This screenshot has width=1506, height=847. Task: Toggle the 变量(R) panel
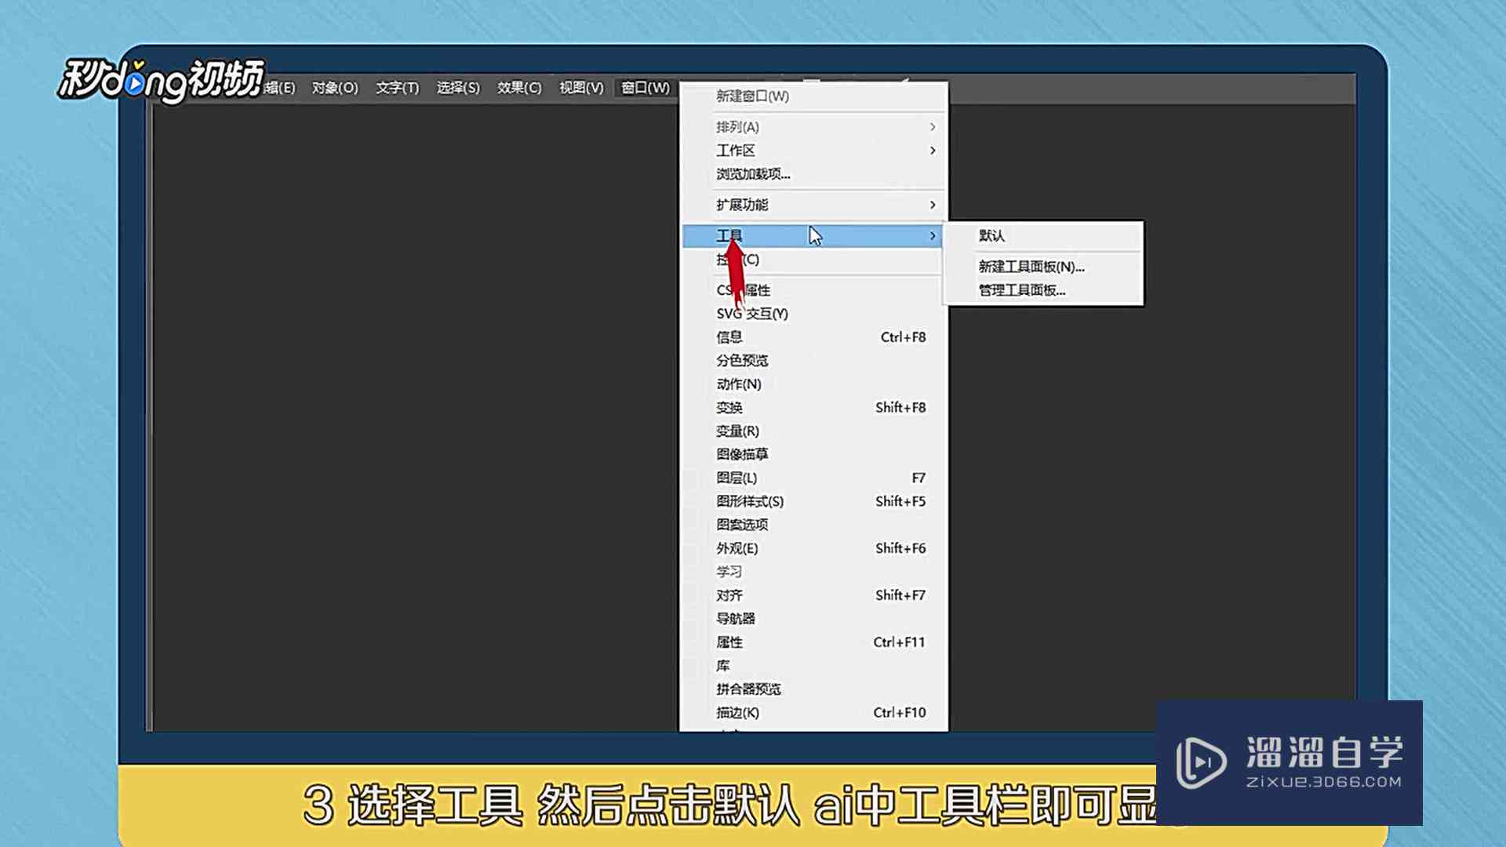click(x=814, y=431)
